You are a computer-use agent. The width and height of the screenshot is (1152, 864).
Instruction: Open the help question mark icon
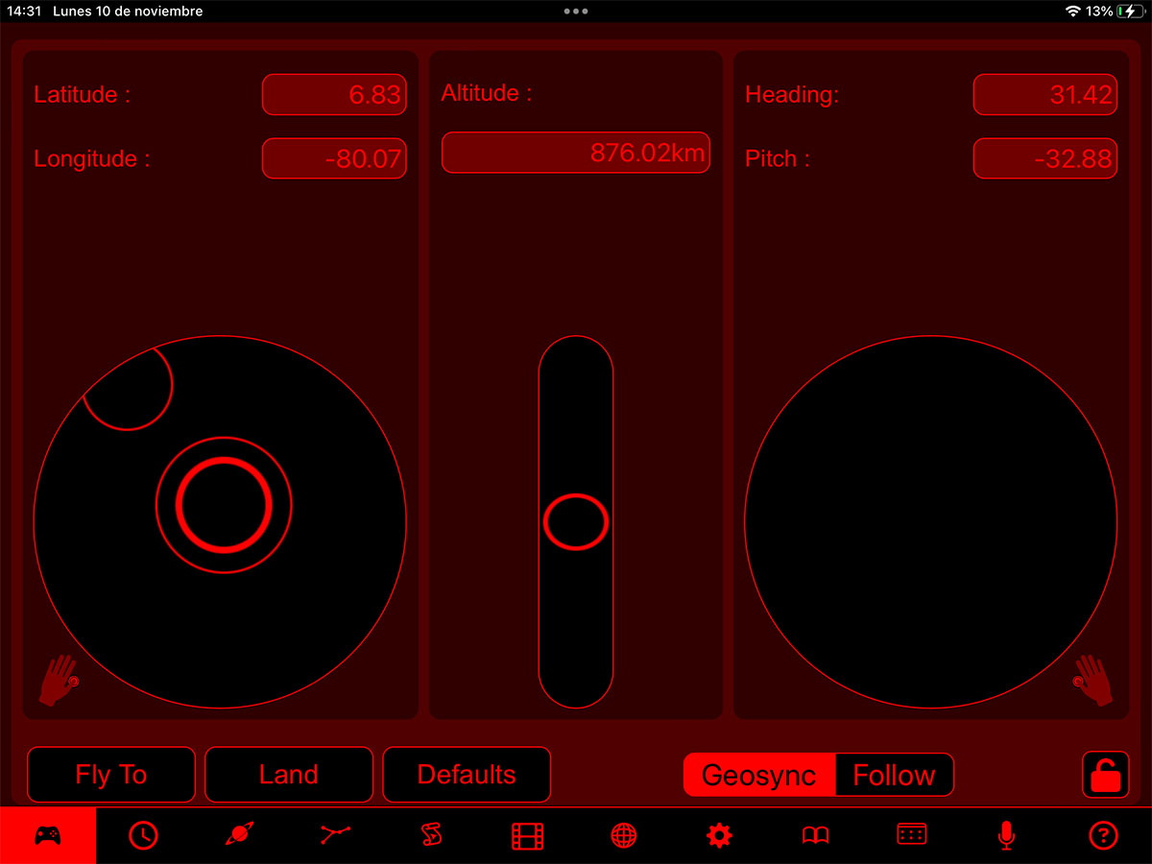tap(1103, 835)
